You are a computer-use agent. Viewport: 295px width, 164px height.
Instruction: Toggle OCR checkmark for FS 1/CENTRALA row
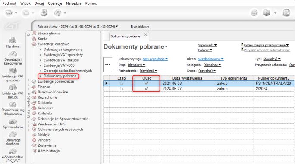(147, 83)
